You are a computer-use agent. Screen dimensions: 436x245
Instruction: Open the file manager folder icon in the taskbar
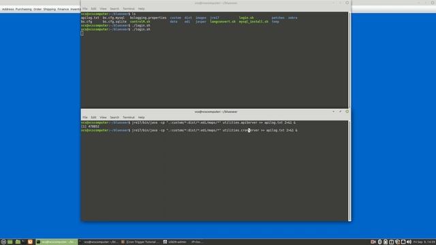[18, 242]
